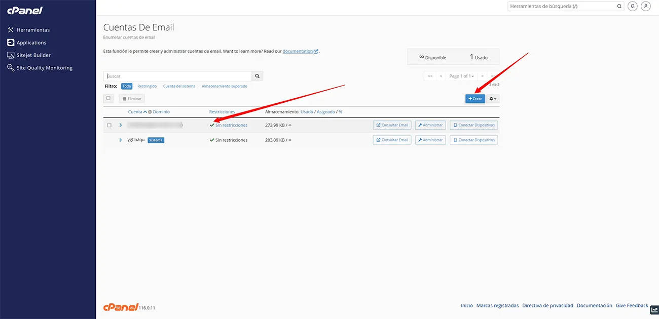Expand the ygtinaqu account row

click(121, 140)
